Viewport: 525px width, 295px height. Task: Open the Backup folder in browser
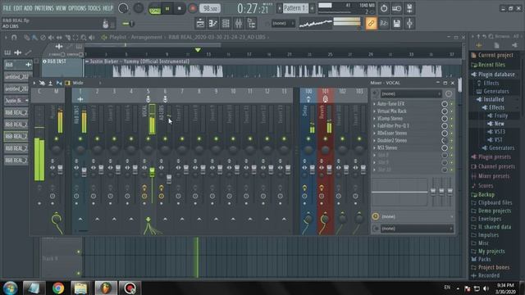click(486, 195)
